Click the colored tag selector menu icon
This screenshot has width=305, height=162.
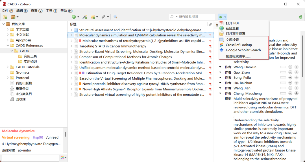[62, 157]
